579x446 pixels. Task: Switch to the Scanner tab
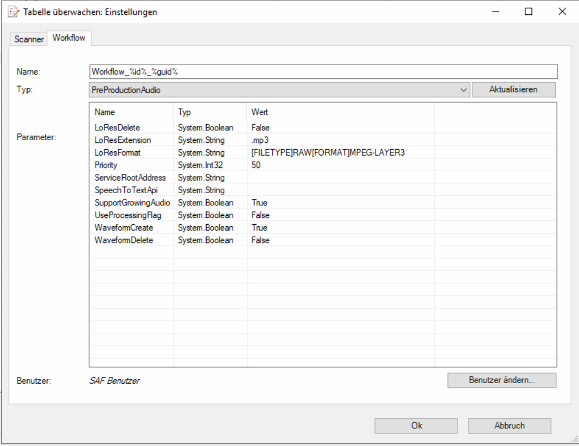point(29,39)
